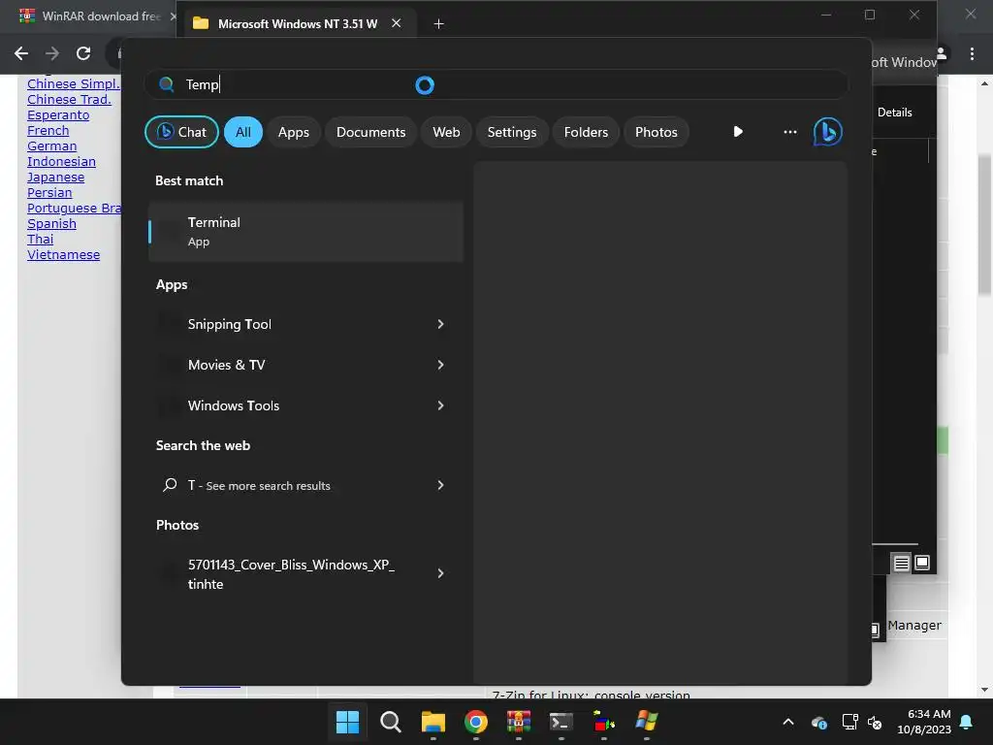993x745 pixels.
Task: Click the Details button in File Explorer
Action: 894,113
